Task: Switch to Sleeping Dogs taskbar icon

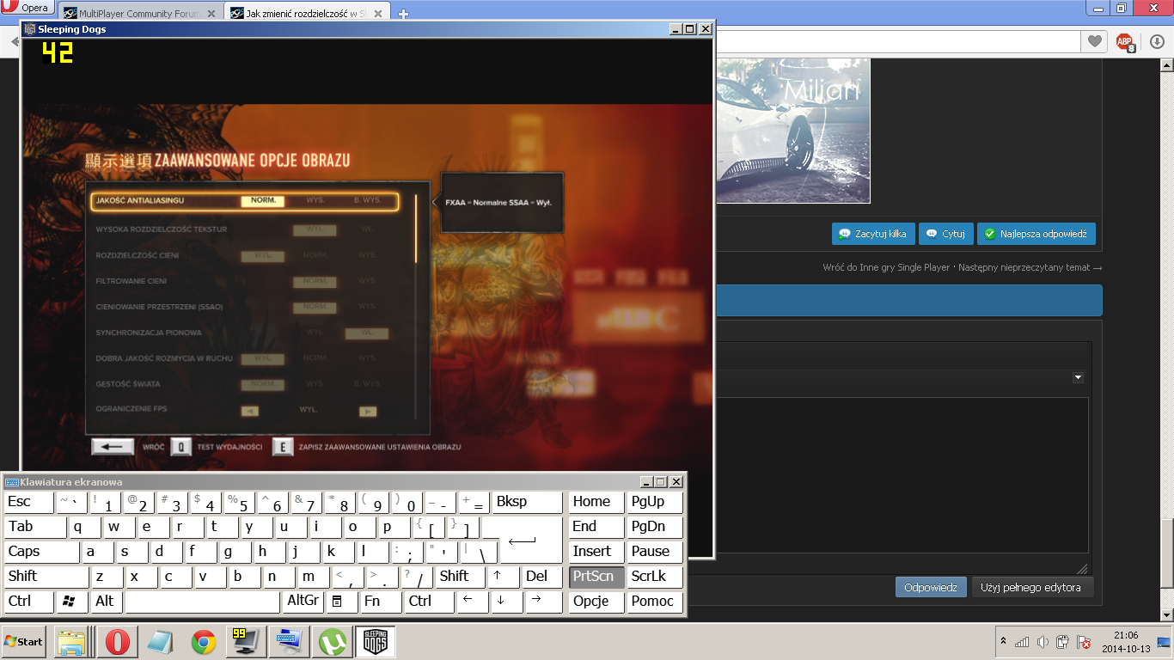Action: [x=376, y=642]
